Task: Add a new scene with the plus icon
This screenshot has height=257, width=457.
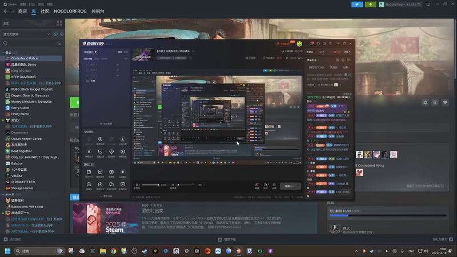Action: point(126,59)
